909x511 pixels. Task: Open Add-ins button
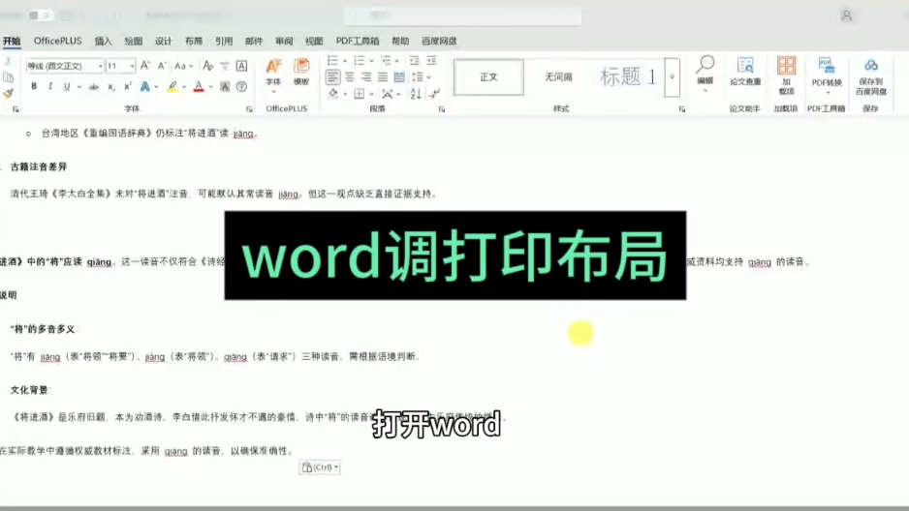[x=786, y=75]
